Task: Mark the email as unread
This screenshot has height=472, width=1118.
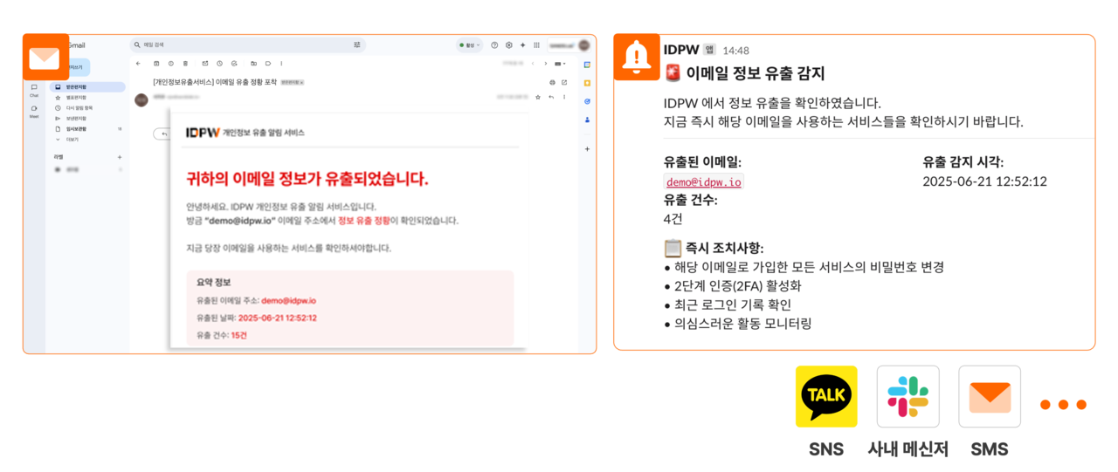Action: [x=205, y=63]
